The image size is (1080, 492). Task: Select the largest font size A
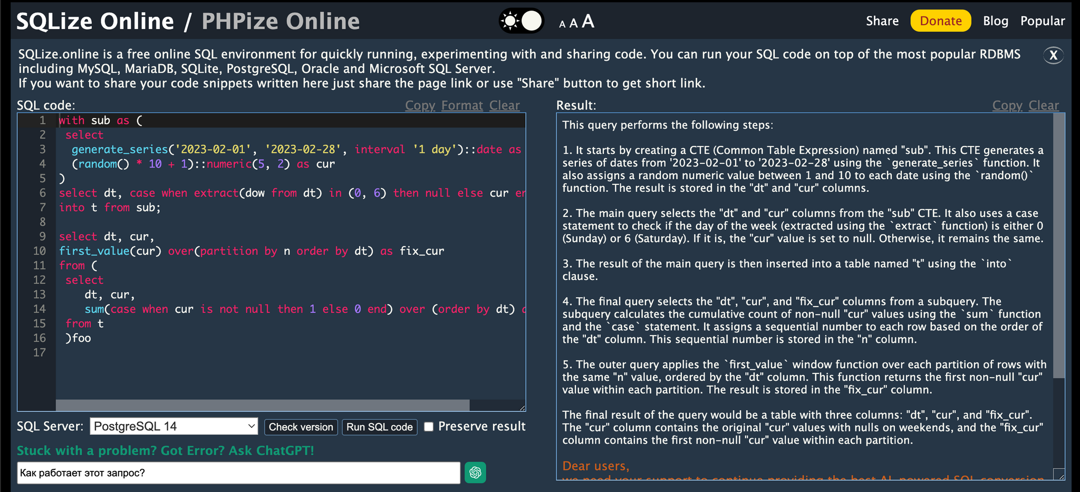pyautogui.click(x=588, y=22)
